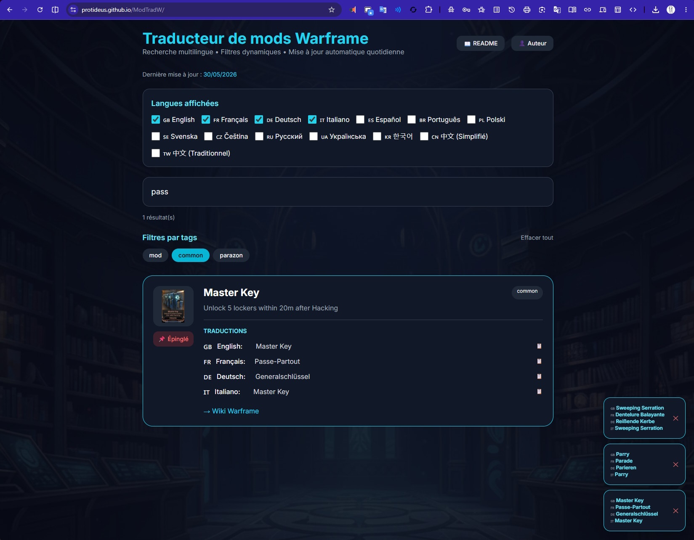694x540 pixels.
Task: Copy the Deutsch translation Generalschlüssel
Action: 539,376
